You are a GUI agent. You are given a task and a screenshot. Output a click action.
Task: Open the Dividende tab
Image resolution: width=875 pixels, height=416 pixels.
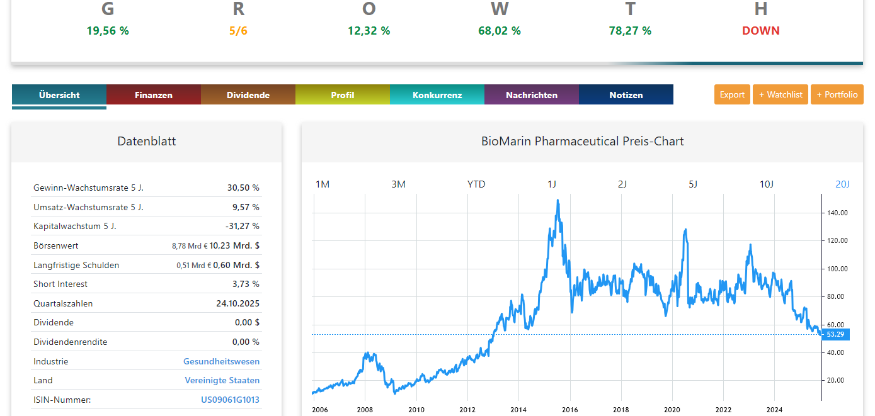[248, 95]
